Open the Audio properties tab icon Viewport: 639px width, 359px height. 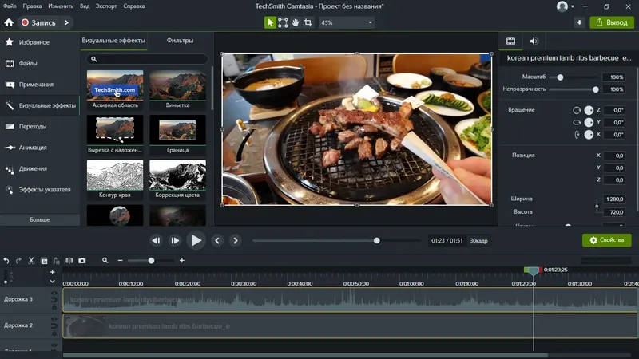534,41
